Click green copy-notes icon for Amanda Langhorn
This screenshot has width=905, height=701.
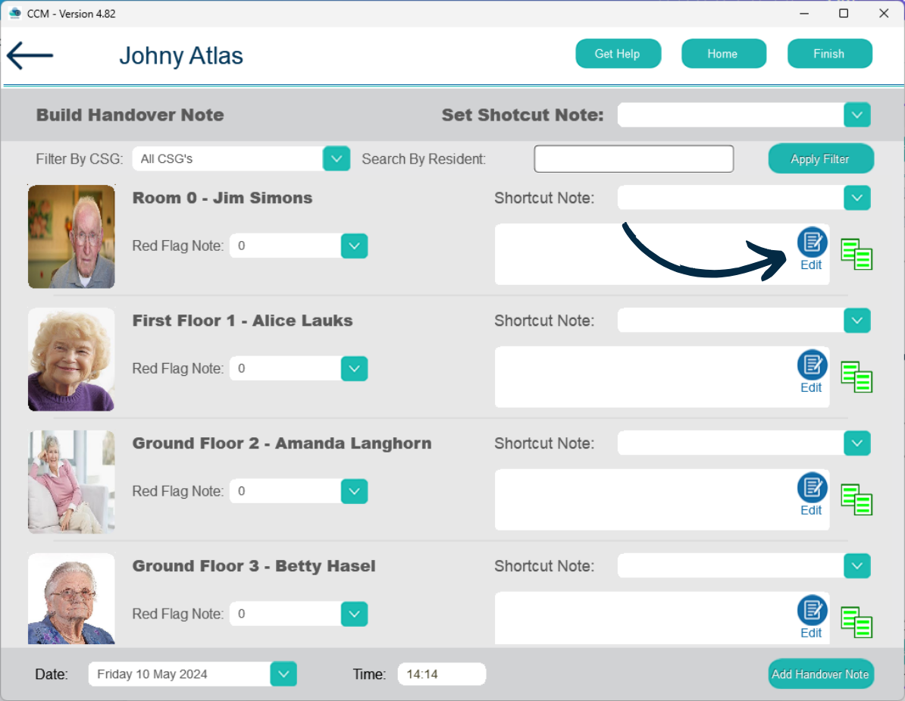[856, 499]
